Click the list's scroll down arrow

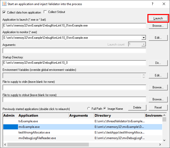click(164, 140)
